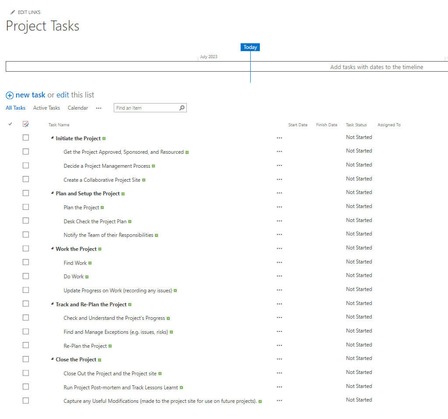Collapse Track and Re-Plan the Project group
The image size is (448, 419).
tap(52, 304)
